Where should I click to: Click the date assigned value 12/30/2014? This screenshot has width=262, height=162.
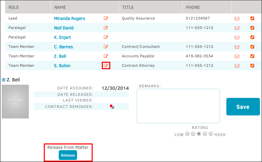115,88
